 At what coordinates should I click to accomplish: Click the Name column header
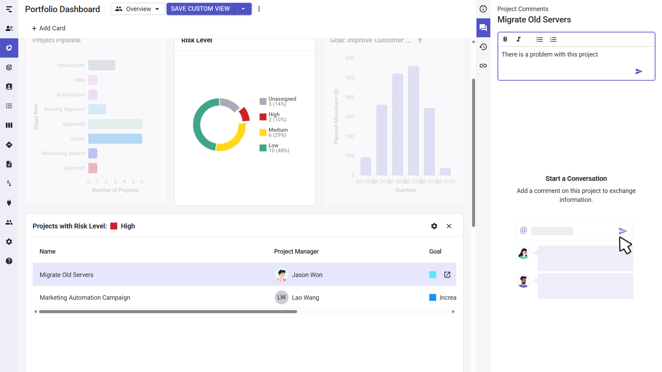tap(48, 251)
